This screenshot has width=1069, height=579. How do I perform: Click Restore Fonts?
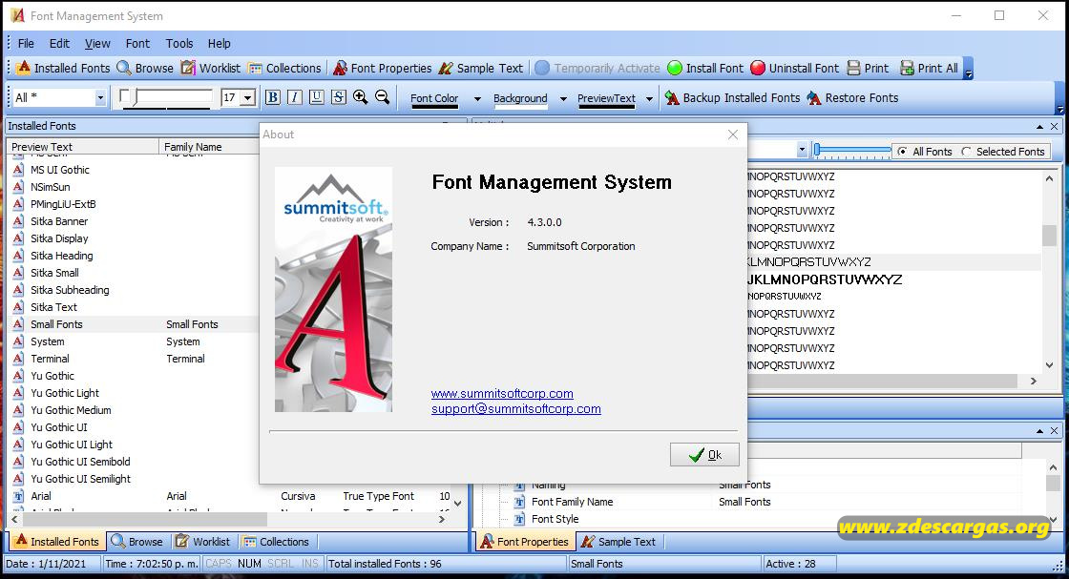852,98
